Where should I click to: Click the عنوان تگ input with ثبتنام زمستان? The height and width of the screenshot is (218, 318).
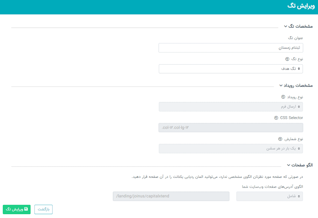click(231, 48)
